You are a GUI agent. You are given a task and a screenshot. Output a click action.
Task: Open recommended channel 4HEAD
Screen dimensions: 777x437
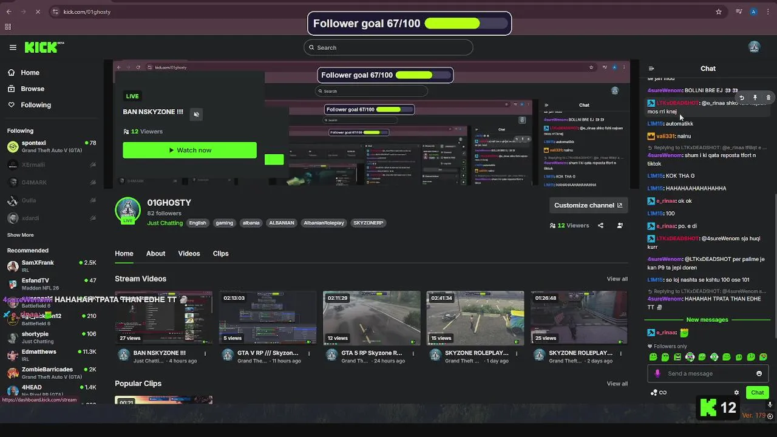click(x=52, y=390)
